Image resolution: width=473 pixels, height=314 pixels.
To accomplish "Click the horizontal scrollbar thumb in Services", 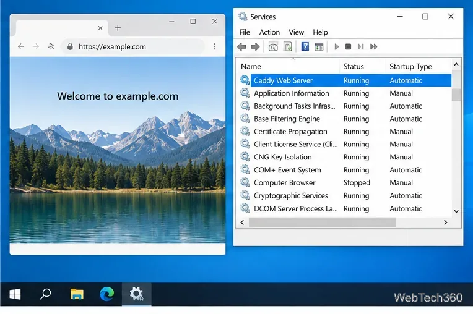I will pos(322,223).
